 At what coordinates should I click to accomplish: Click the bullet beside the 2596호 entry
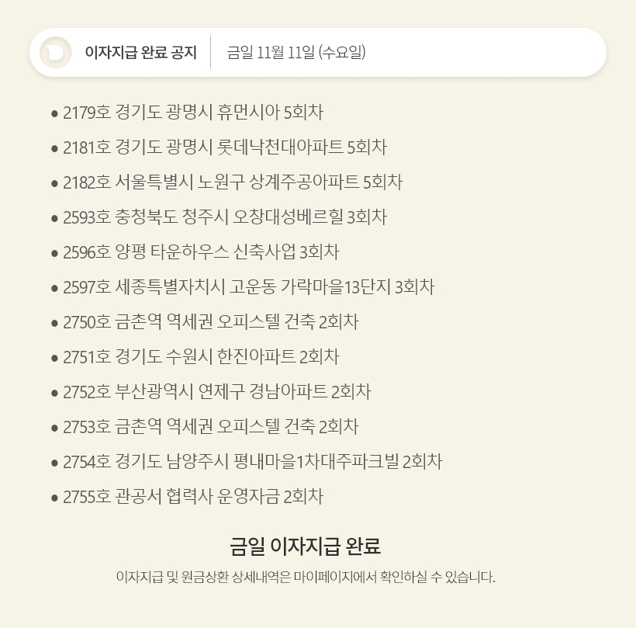click(x=54, y=253)
